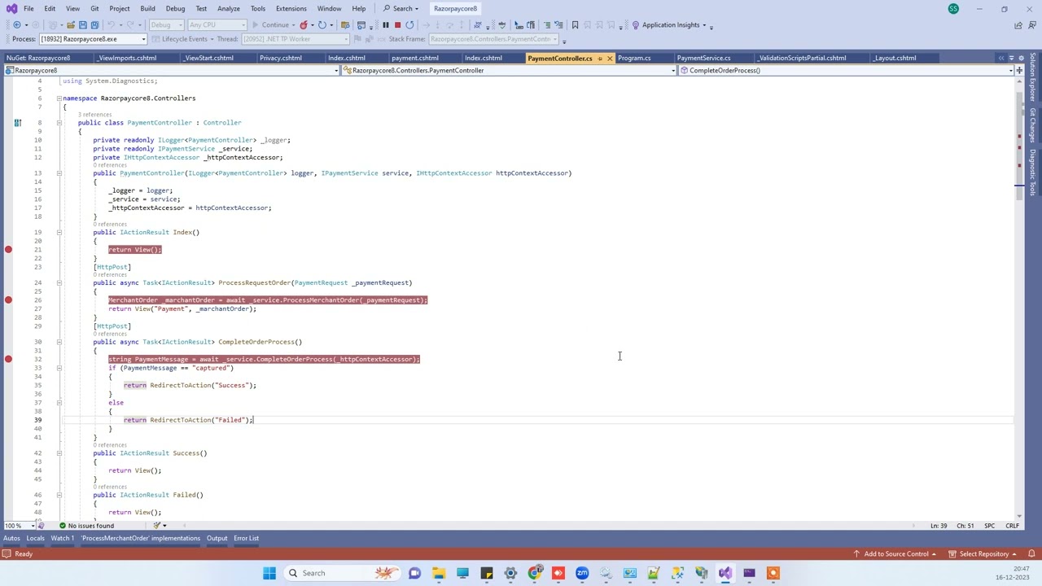Screen dimensions: 1042x586
Task: Collapse CompleteOrderProcess method outlining
Action: coord(59,342)
